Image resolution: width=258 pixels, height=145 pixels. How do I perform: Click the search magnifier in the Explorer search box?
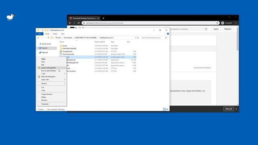pos(166,38)
